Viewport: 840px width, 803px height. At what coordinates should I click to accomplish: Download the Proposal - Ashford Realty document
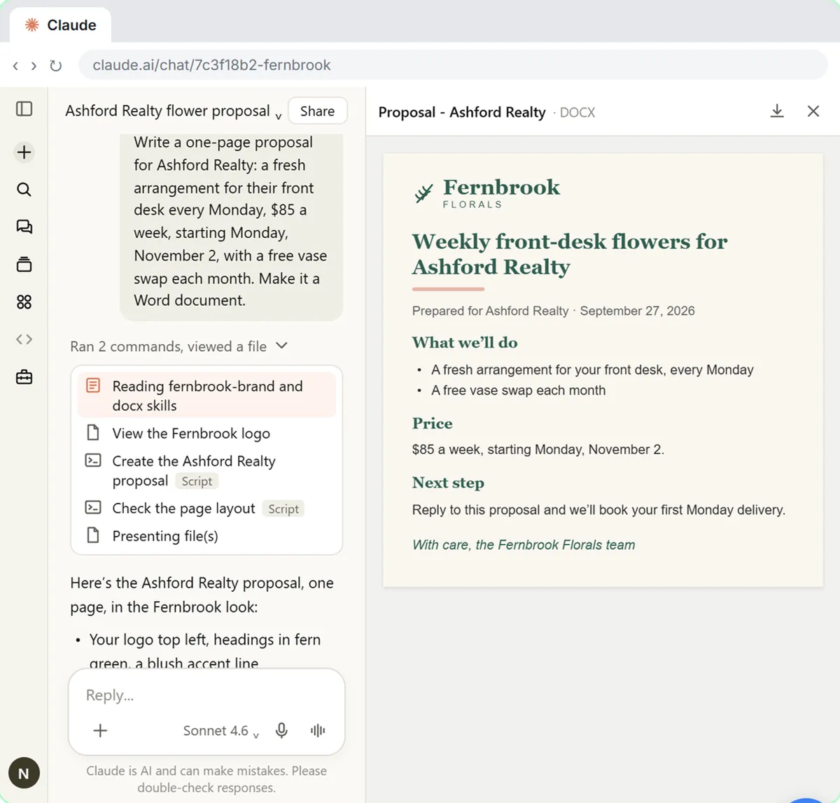[777, 111]
